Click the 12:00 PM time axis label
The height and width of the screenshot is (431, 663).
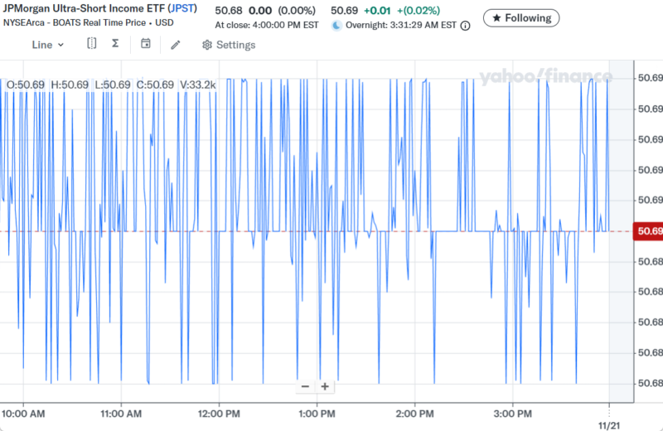click(x=219, y=412)
